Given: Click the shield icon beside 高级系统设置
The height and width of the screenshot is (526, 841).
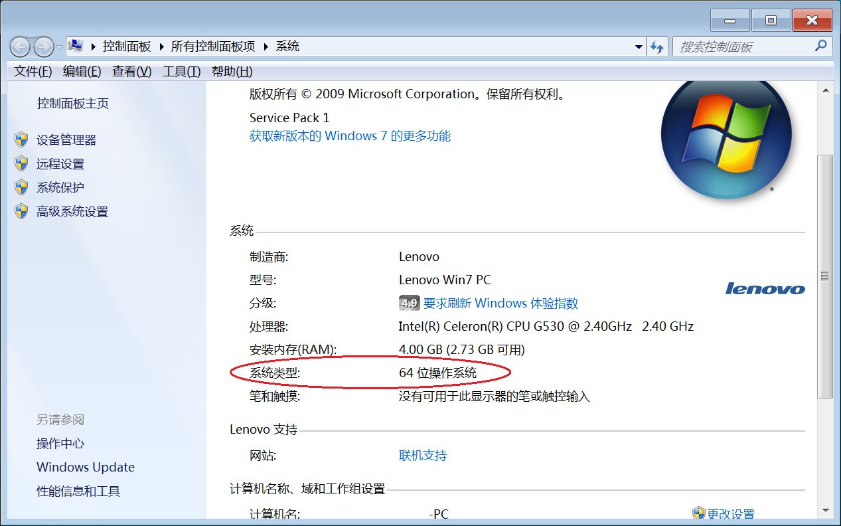Looking at the screenshot, I should click(21, 211).
